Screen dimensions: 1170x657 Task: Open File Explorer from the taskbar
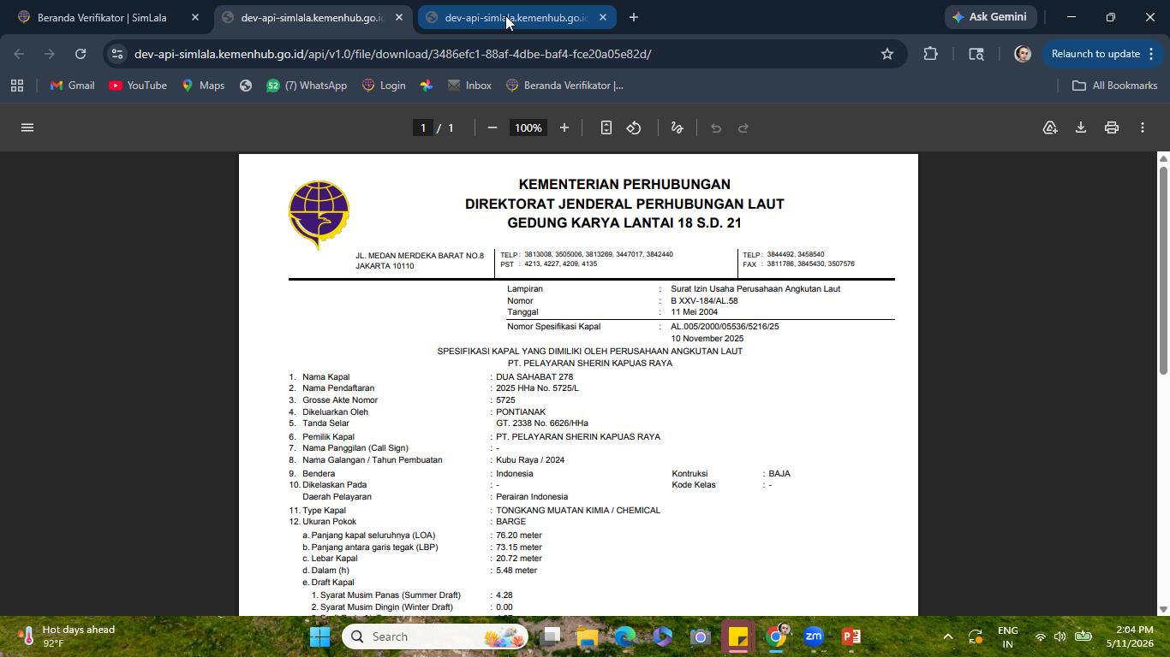click(588, 636)
